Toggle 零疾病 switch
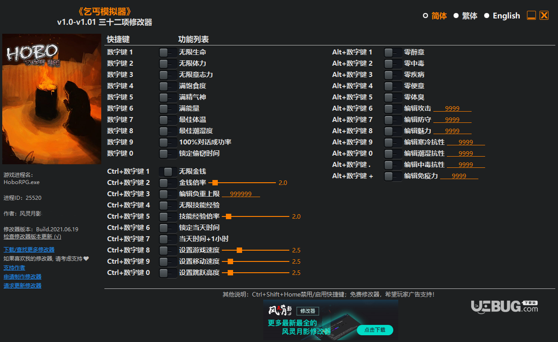The image size is (558, 342). (393, 75)
